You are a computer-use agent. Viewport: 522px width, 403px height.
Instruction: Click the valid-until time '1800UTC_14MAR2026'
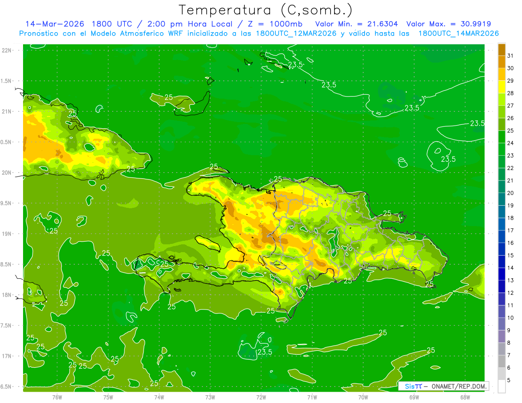[x=458, y=33]
